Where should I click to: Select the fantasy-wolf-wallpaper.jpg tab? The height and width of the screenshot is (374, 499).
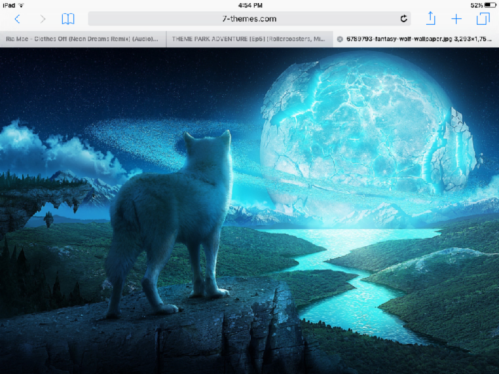pos(416,39)
